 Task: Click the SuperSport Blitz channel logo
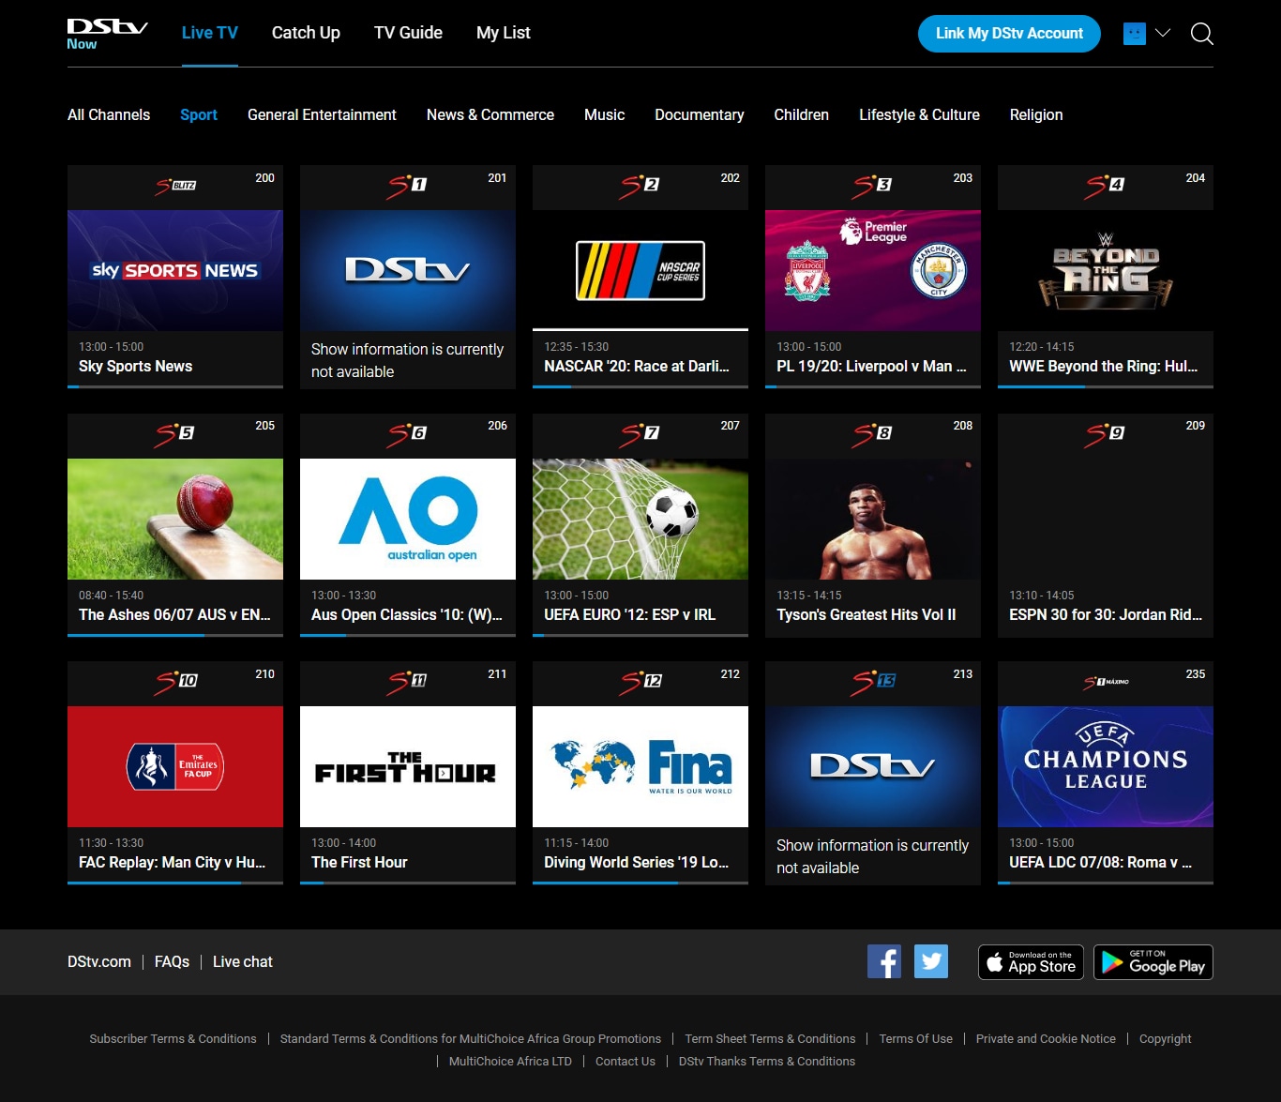(x=175, y=186)
